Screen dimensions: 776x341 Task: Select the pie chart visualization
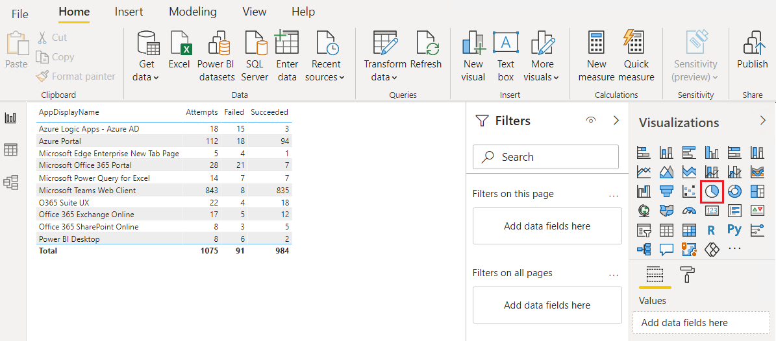click(x=712, y=191)
